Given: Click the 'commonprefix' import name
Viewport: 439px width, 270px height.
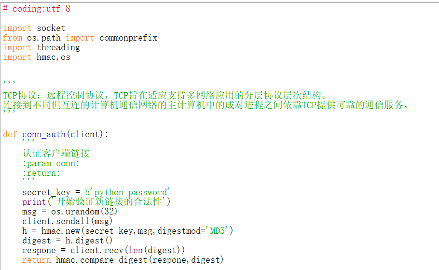Looking at the screenshot, I should (128, 38).
